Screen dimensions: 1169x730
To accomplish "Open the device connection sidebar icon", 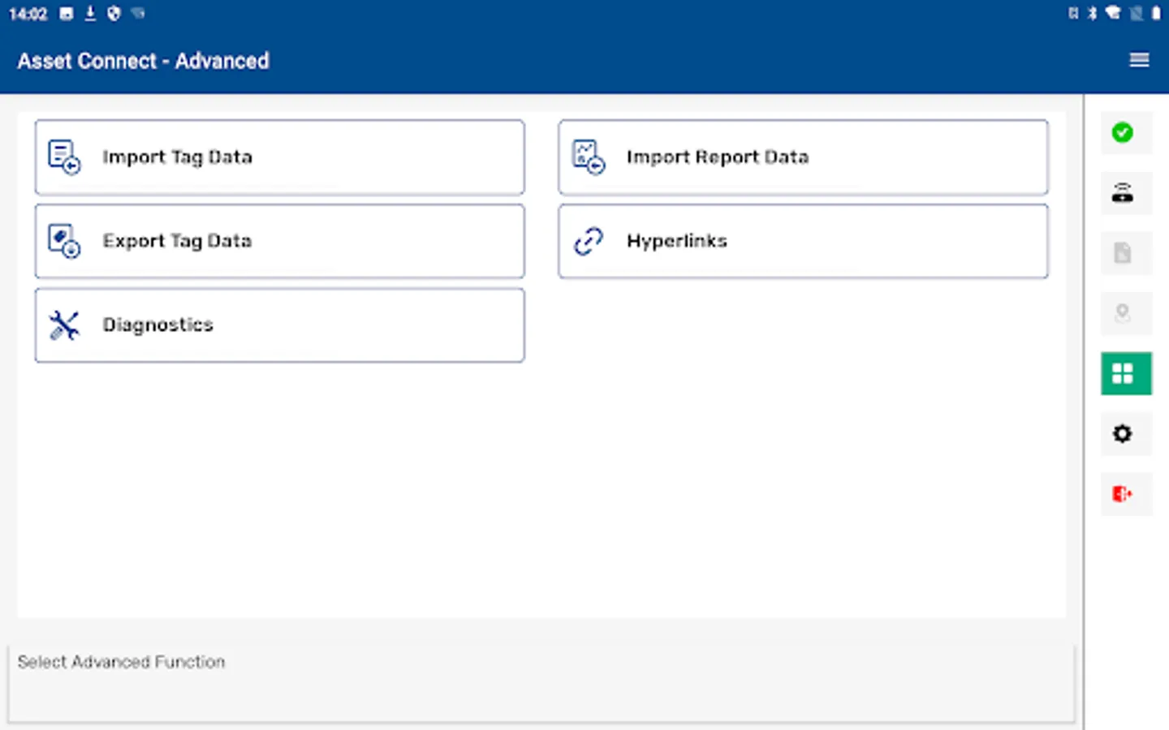I will (x=1123, y=193).
